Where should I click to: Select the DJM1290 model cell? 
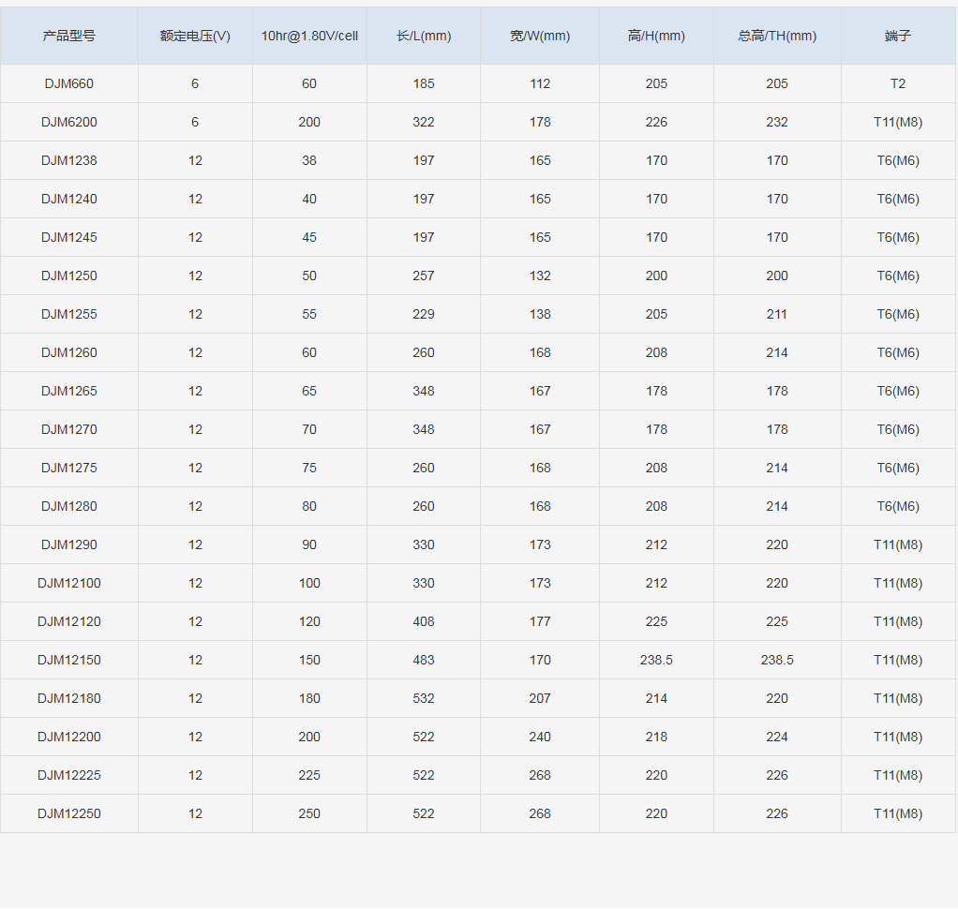(x=69, y=544)
